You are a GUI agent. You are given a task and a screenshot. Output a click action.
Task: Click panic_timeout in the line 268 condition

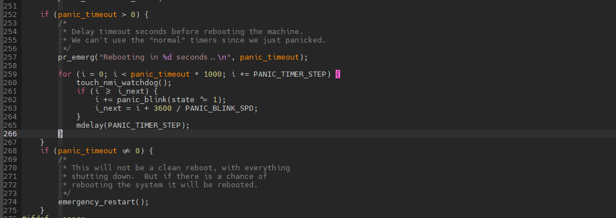pos(88,150)
